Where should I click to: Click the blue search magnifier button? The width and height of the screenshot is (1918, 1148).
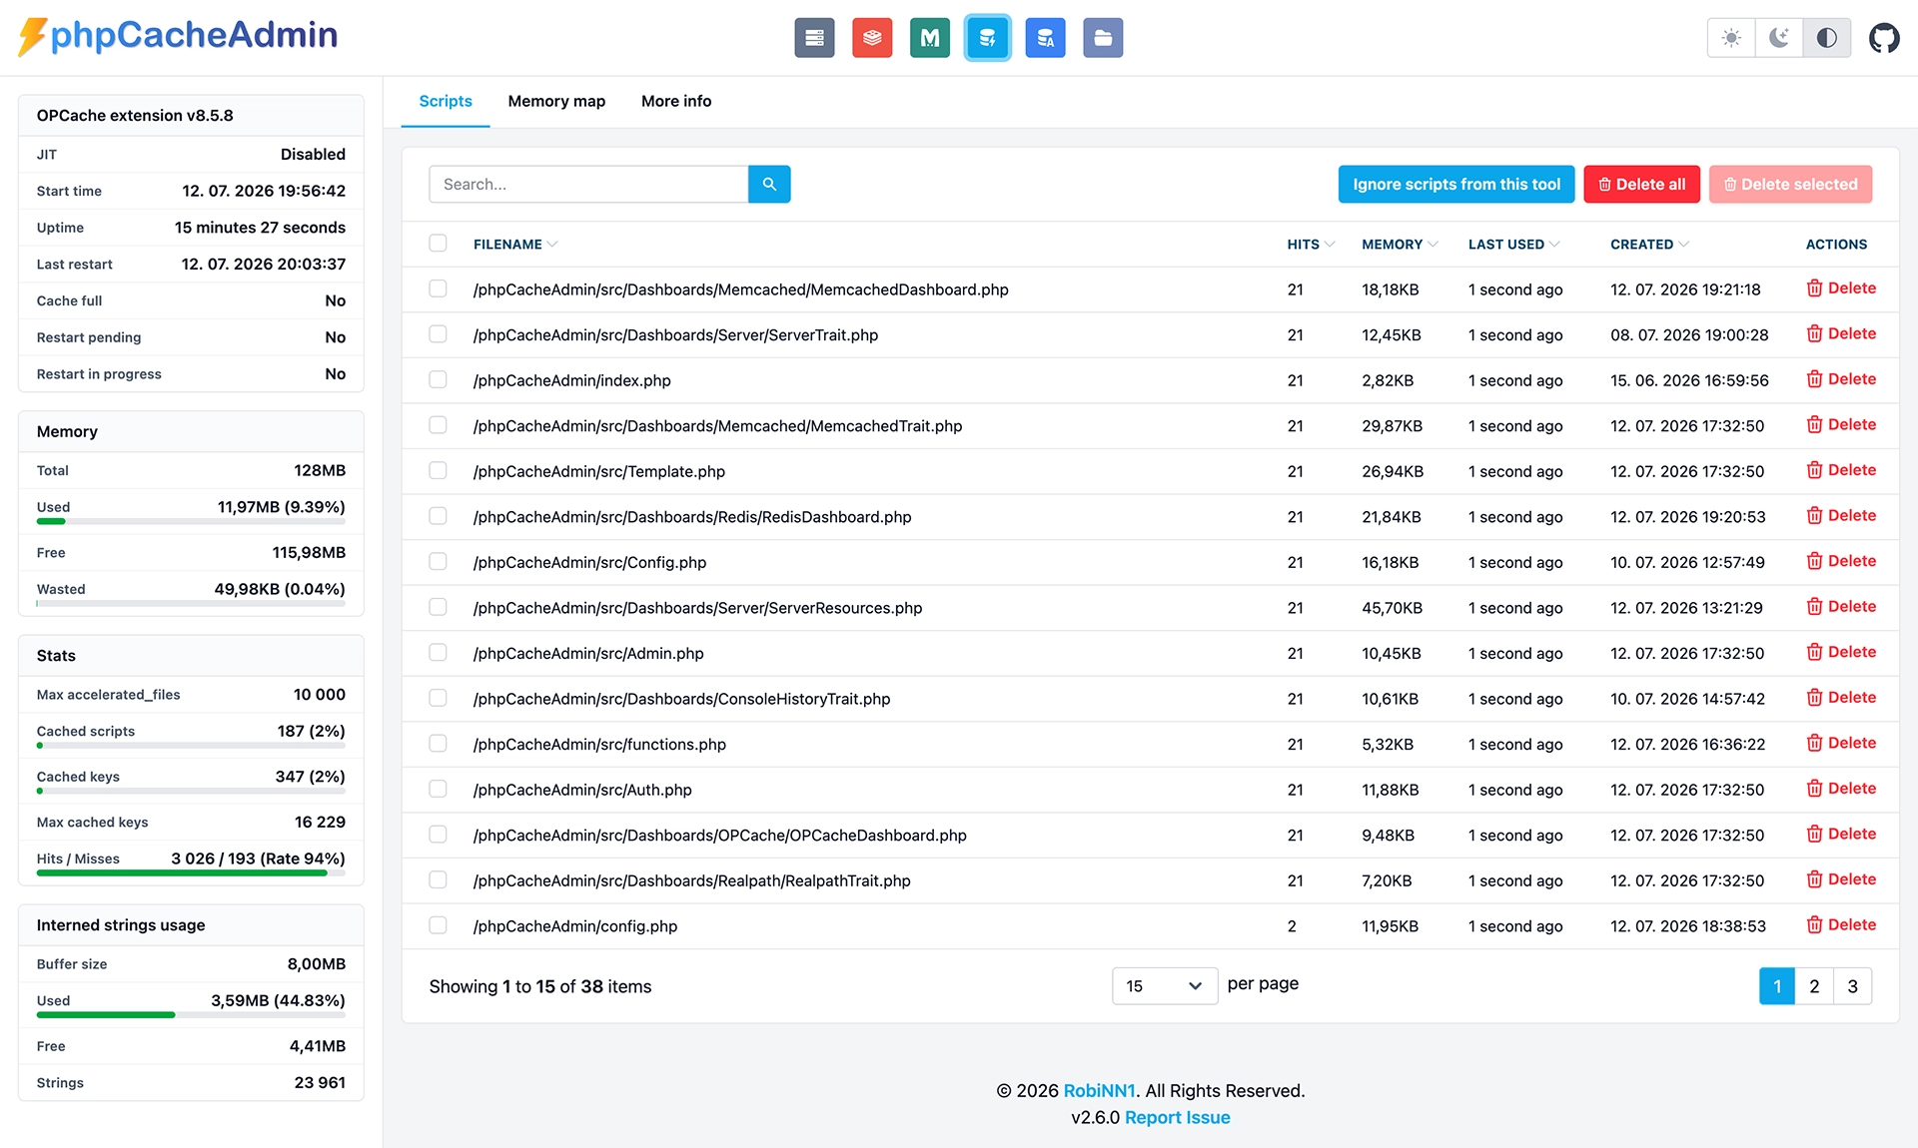769,184
